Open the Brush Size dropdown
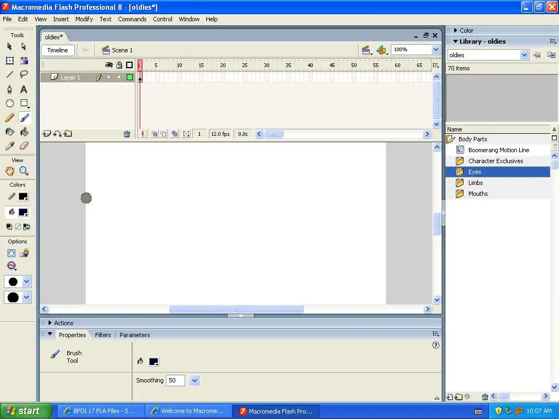Viewport: 559px width, 419px height. pyautogui.click(x=26, y=282)
